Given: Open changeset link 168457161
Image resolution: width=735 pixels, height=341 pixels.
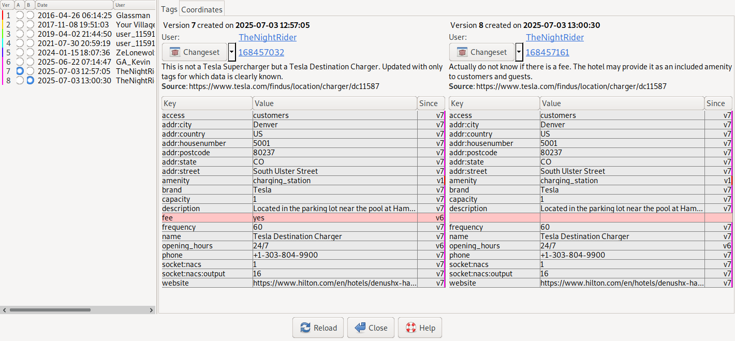Looking at the screenshot, I should coord(549,52).
